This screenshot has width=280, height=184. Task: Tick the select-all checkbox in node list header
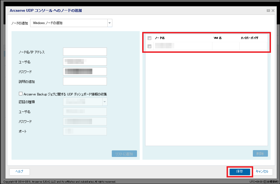tap(150, 38)
